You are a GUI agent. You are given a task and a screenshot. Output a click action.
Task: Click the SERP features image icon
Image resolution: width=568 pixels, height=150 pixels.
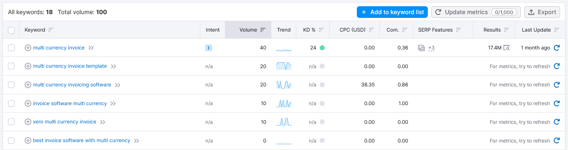(422, 48)
